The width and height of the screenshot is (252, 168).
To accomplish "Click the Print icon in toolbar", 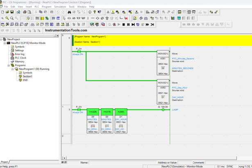I will coord(25,12).
